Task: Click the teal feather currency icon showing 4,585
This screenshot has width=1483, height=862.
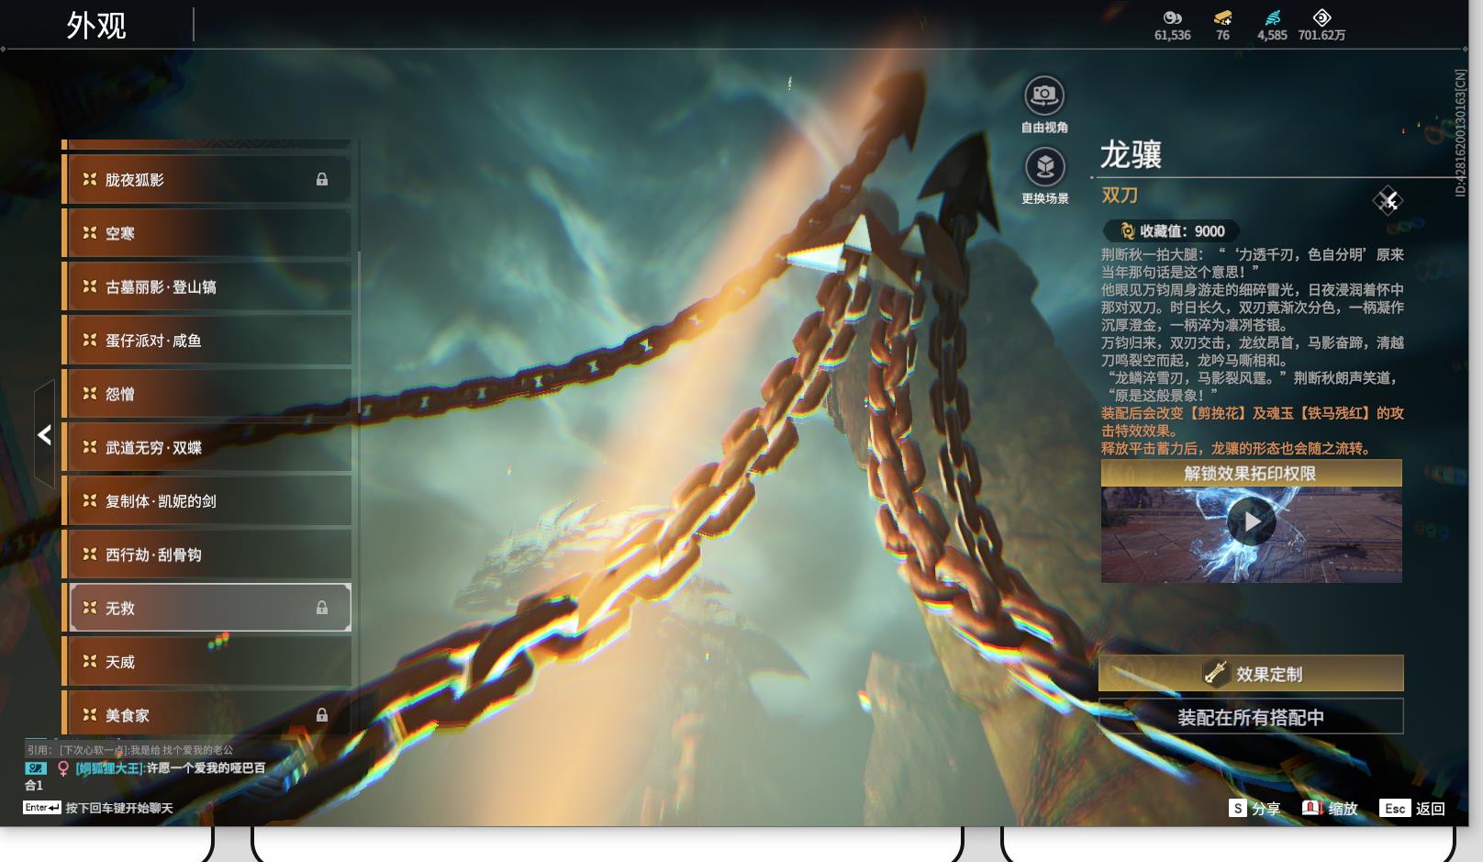Action: pyautogui.click(x=1272, y=17)
